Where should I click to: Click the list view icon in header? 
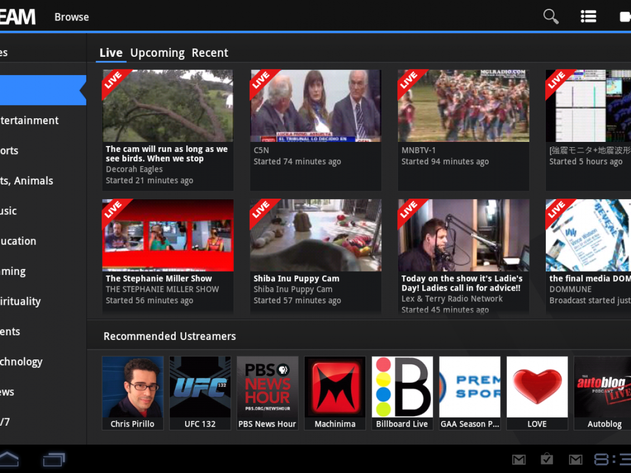pos(588,17)
